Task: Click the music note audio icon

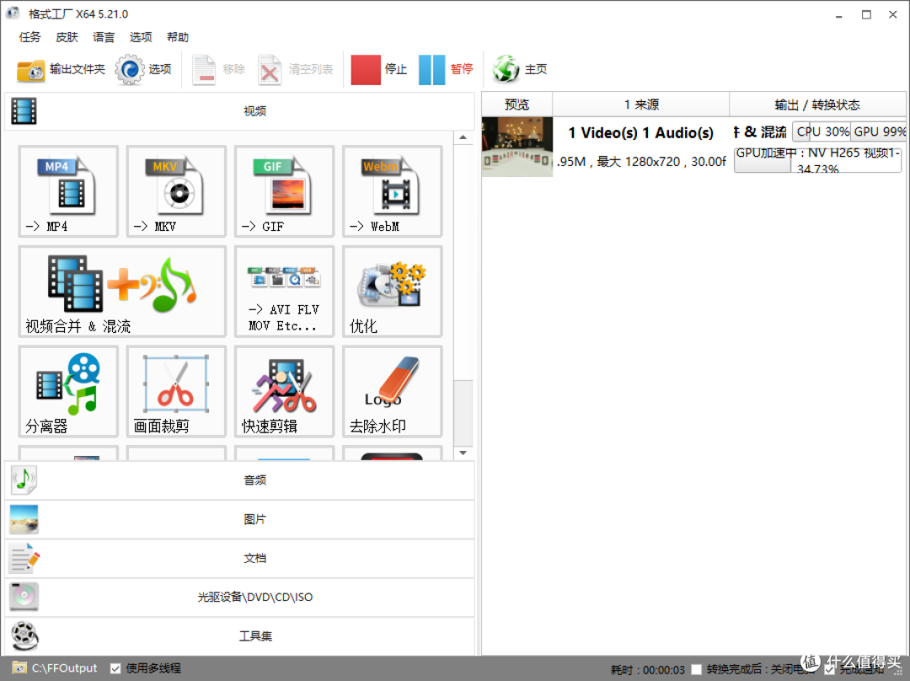Action: pyautogui.click(x=24, y=480)
